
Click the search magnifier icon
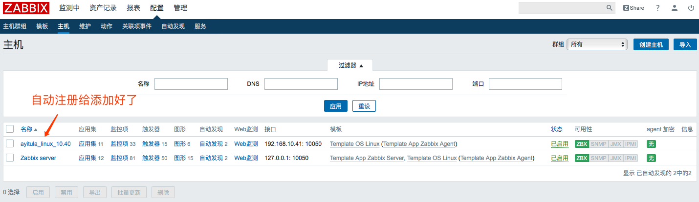click(610, 8)
